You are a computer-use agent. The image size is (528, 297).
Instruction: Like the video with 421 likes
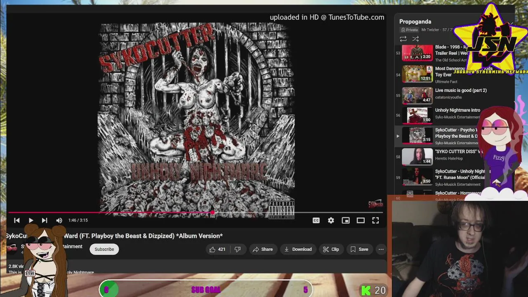[x=217, y=249]
